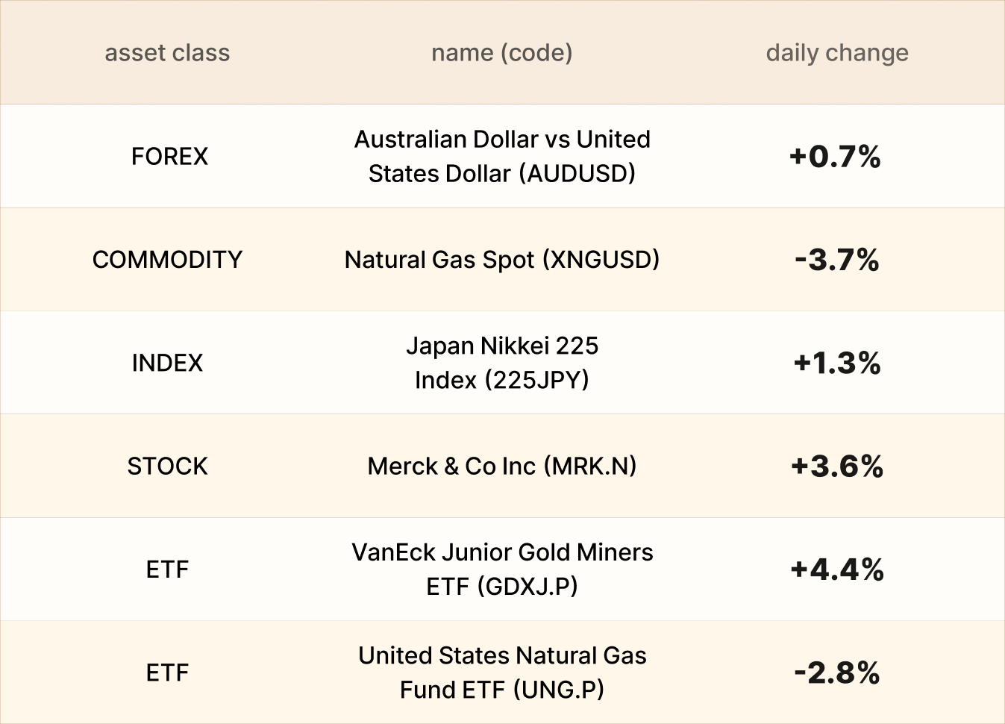Open Natural Gas Spot (XNGUSD)
This screenshot has width=1005, height=724.
click(x=502, y=260)
